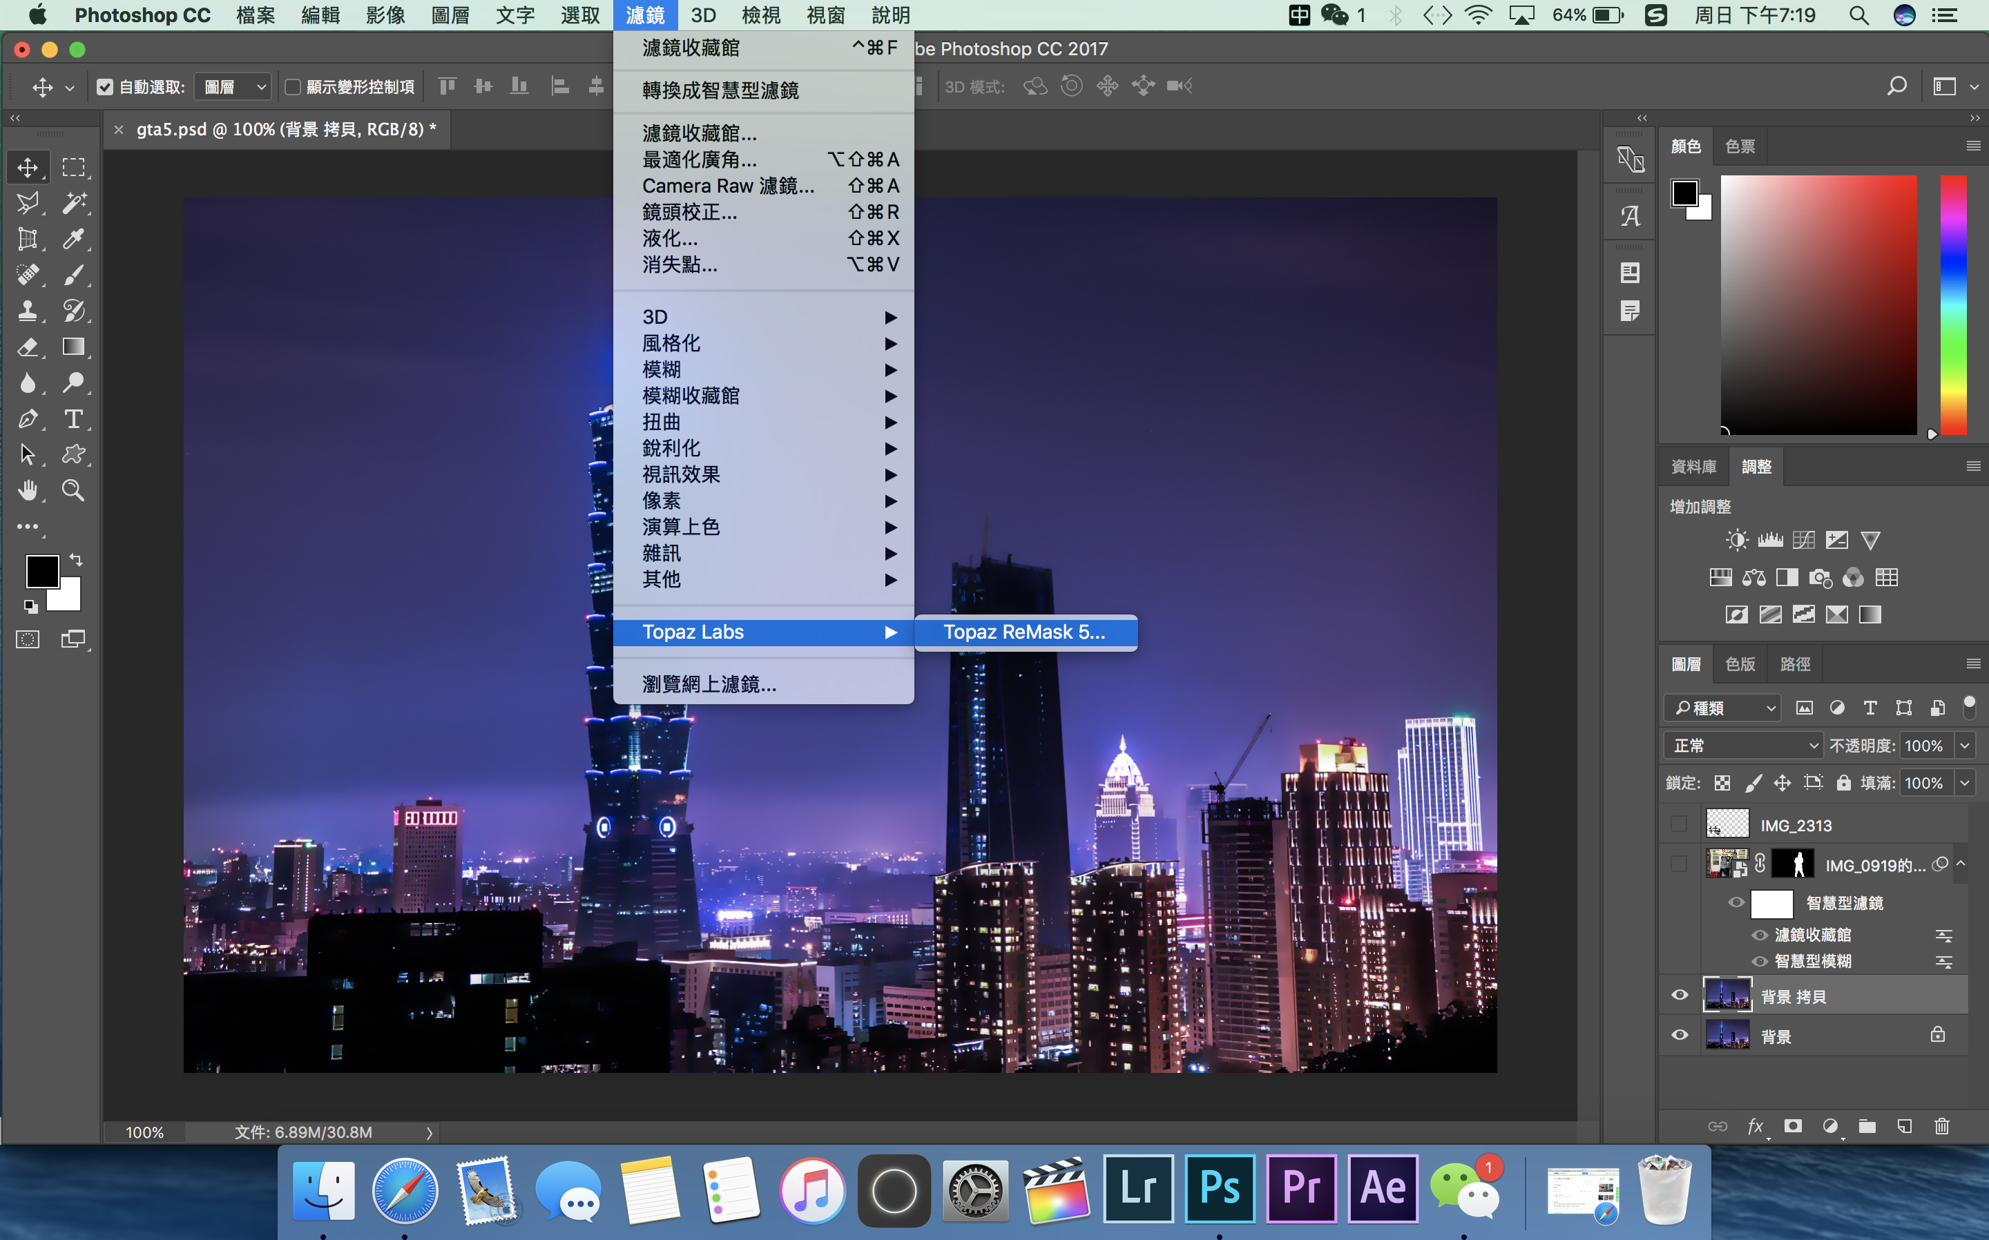The image size is (1989, 1240).
Task: Pick the Eyedropper tool
Action: point(73,239)
